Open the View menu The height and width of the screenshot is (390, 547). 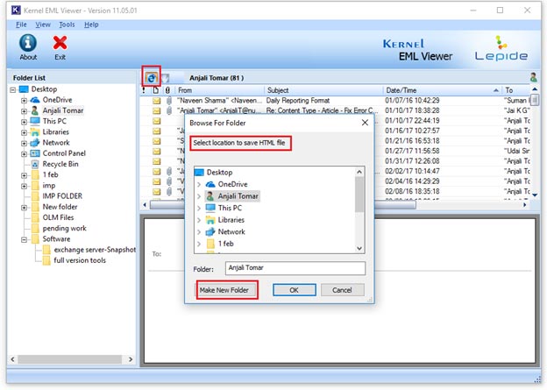tap(43, 25)
